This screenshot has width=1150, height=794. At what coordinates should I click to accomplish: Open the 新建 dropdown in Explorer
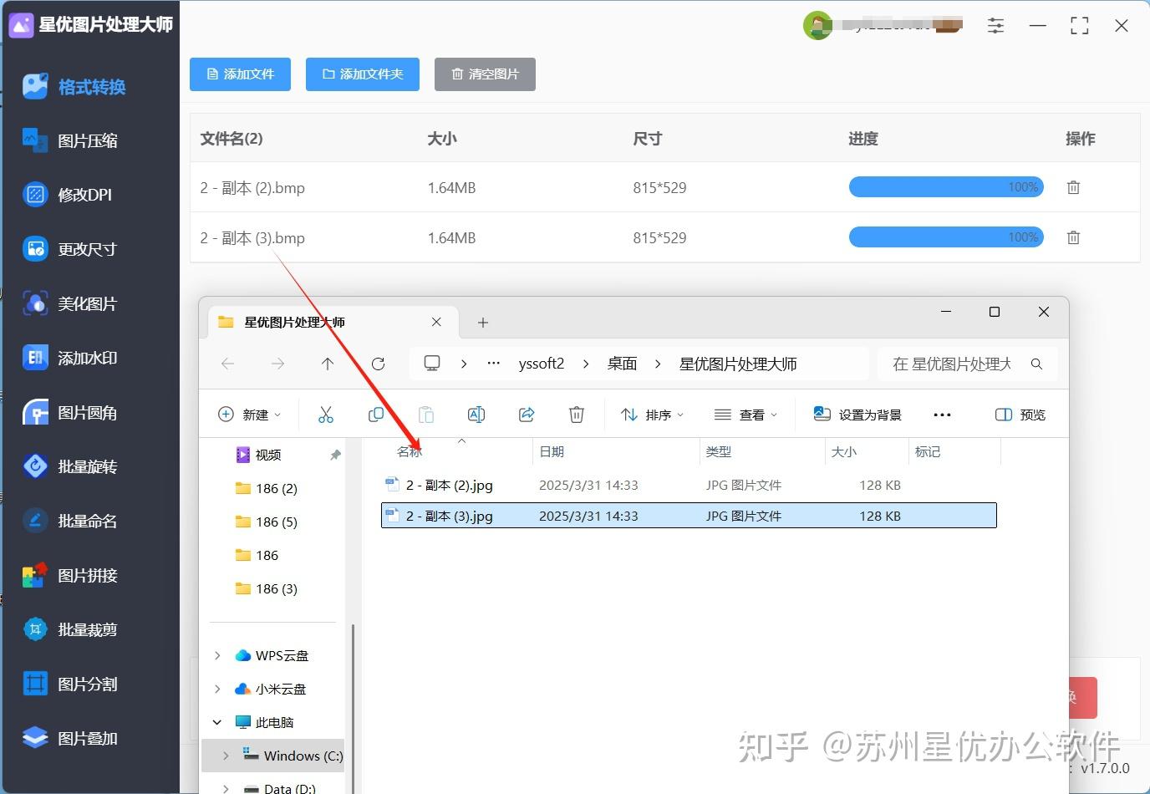248,414
